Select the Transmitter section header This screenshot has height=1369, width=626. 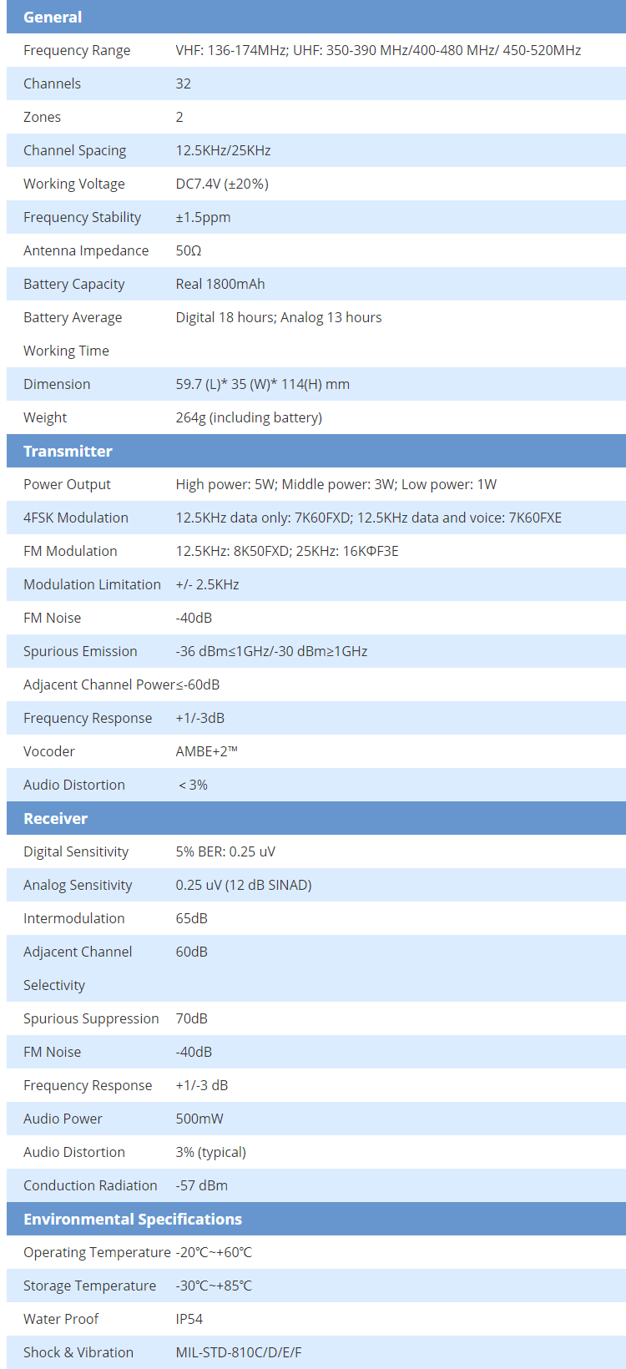[68, 451]
